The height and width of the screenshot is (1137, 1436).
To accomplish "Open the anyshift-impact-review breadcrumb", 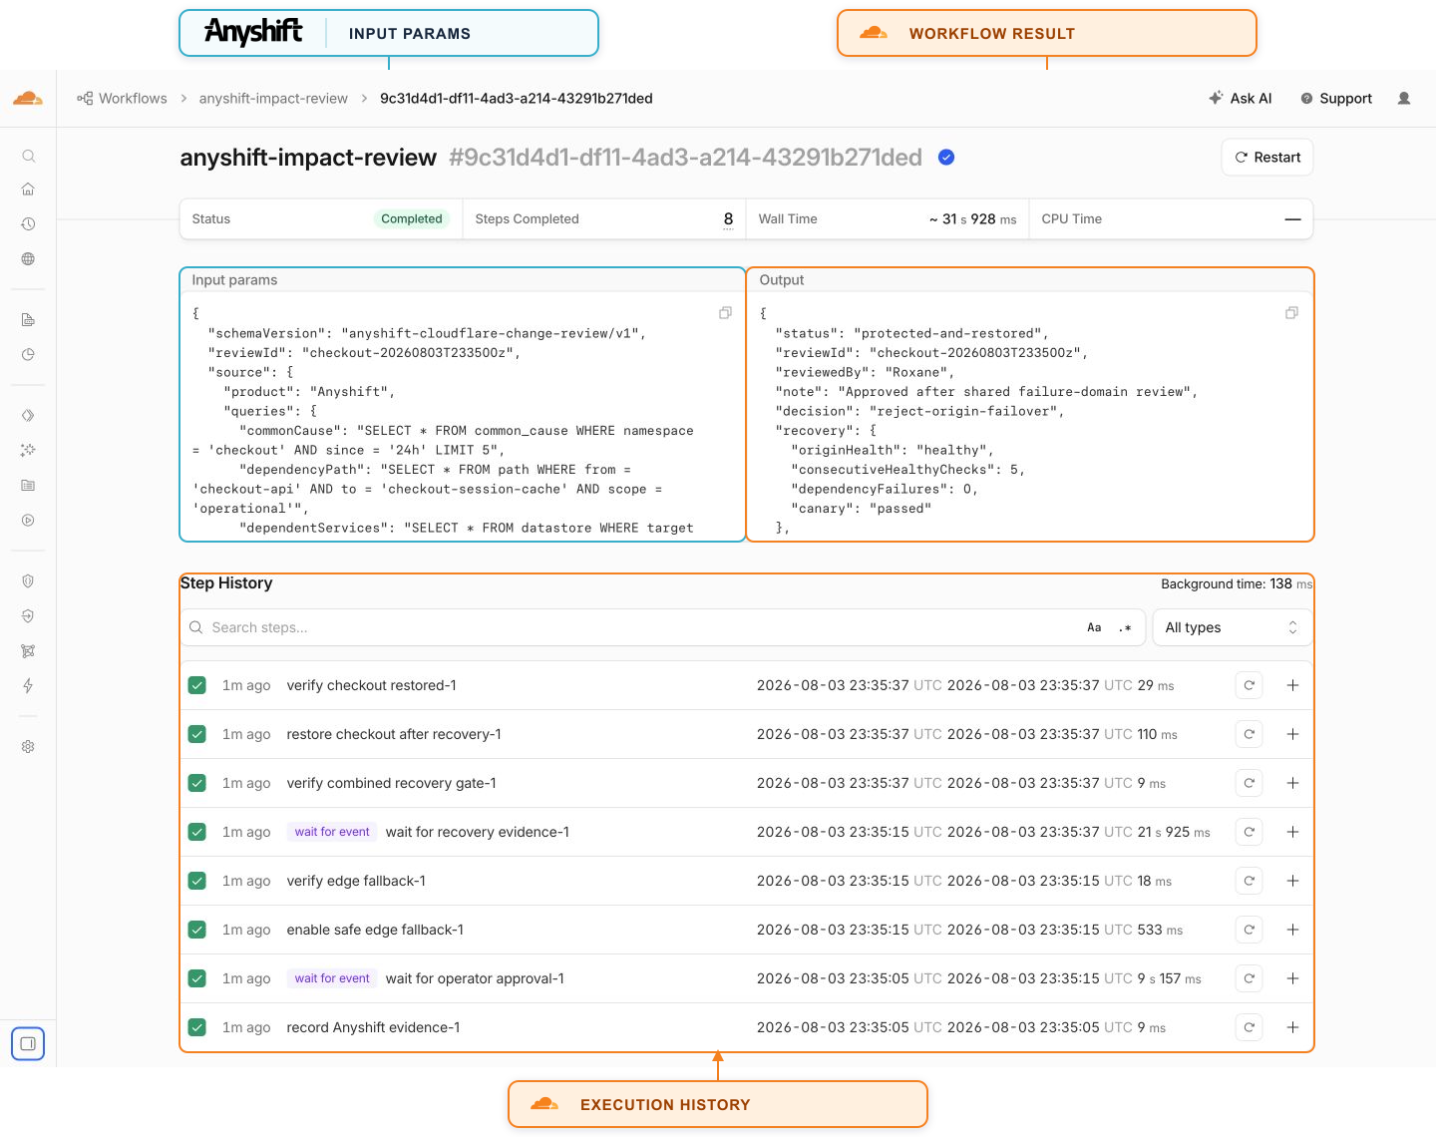I will (x=273, y=98).
